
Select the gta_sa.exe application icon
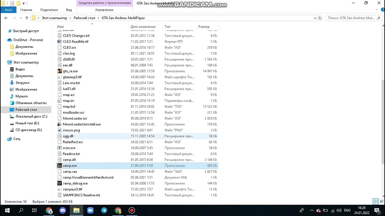[x=60, y=71]
